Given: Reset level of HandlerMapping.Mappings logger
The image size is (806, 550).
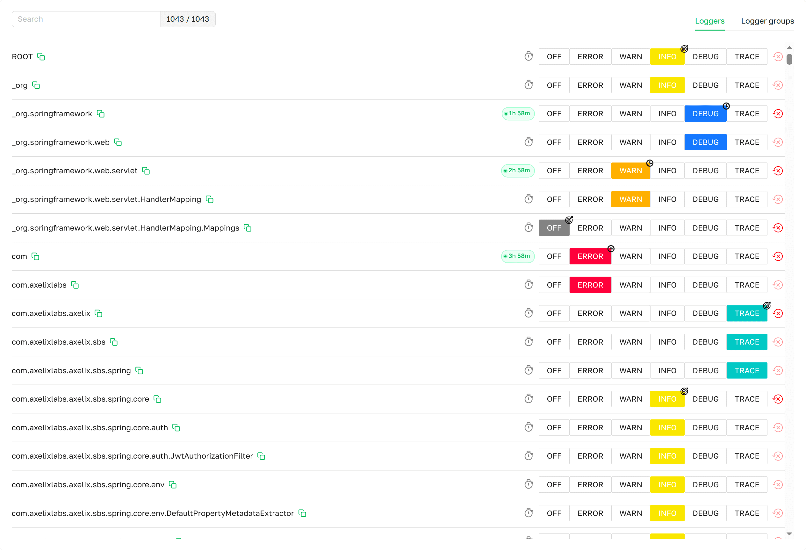Looking at the screenshot, I should [778, 228].
